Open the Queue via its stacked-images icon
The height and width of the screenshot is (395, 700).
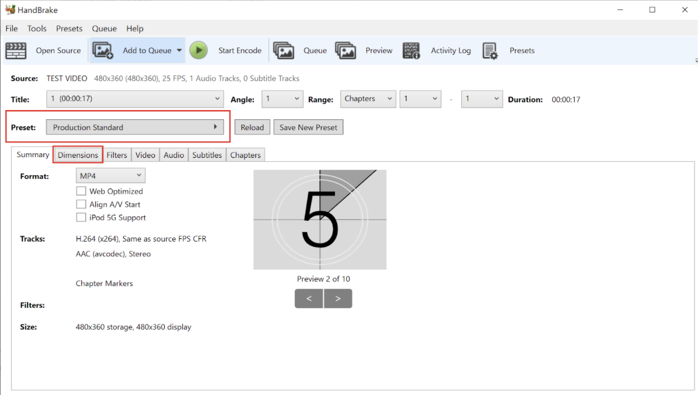(283, 50)
